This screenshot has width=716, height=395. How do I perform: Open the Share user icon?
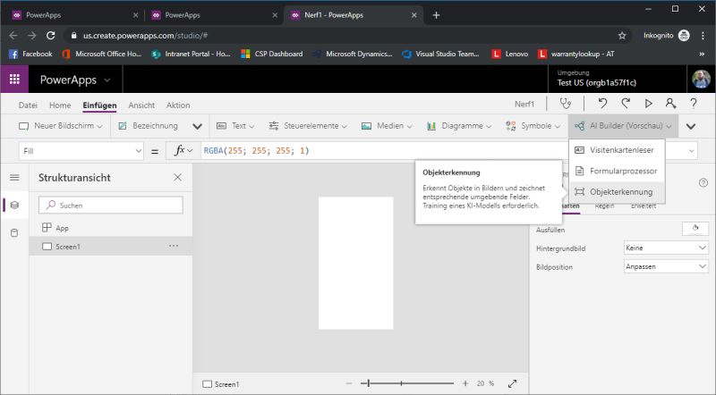(x=670, y=104)
